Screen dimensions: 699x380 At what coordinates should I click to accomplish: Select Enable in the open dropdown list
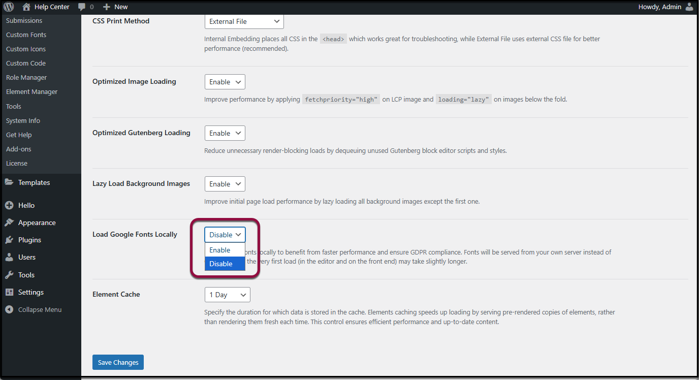click(220, 250)
